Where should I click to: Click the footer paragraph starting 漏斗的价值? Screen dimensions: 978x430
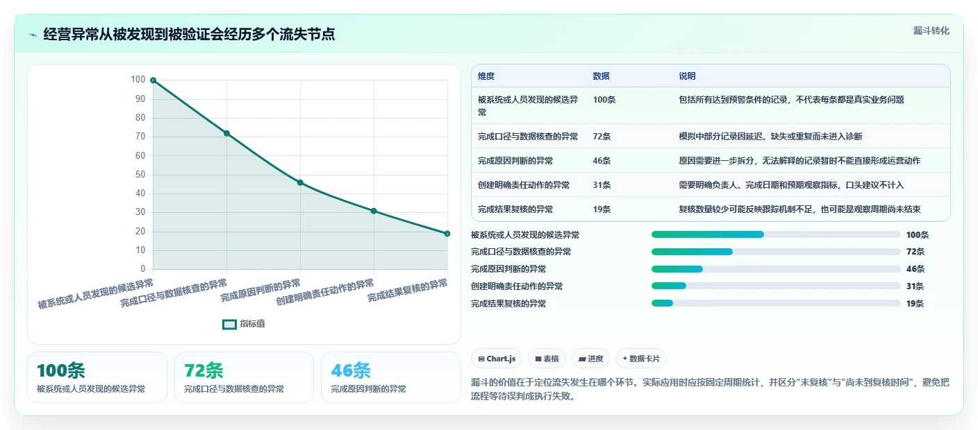point(710,390)
